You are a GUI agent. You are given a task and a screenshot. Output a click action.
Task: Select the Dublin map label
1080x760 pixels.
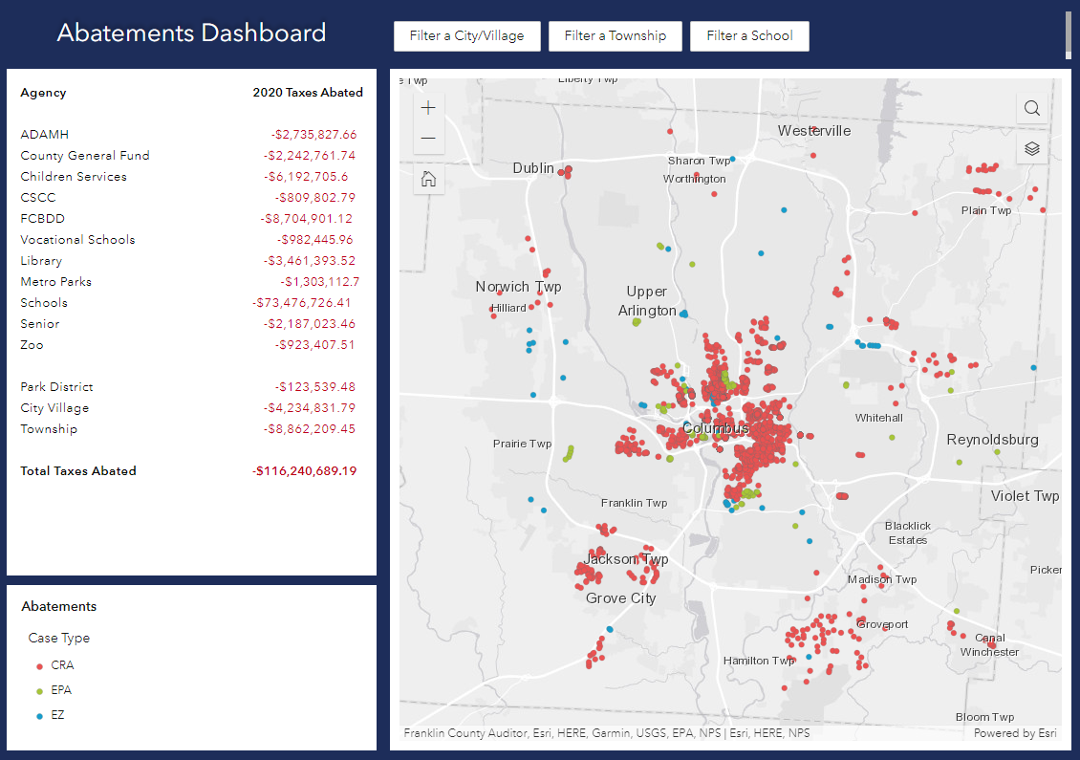pos(533,168)
